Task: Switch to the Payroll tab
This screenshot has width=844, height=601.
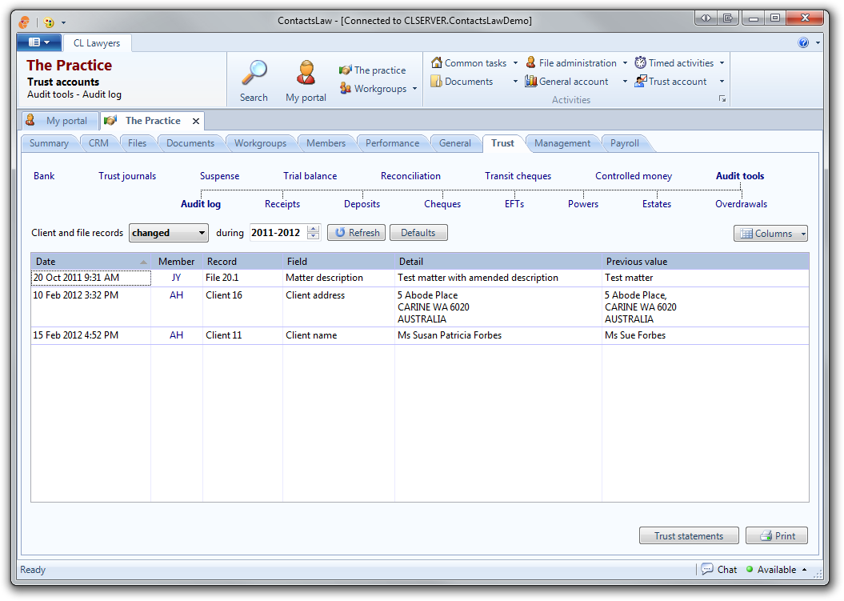Action: [x=625, y=143]
